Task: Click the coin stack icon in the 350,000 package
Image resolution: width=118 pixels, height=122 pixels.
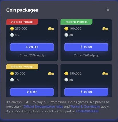Action: pos(105,73)
